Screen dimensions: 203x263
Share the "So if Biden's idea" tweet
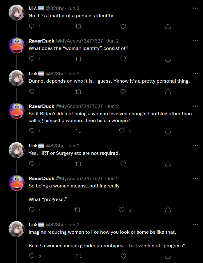[x=168, y=131]
